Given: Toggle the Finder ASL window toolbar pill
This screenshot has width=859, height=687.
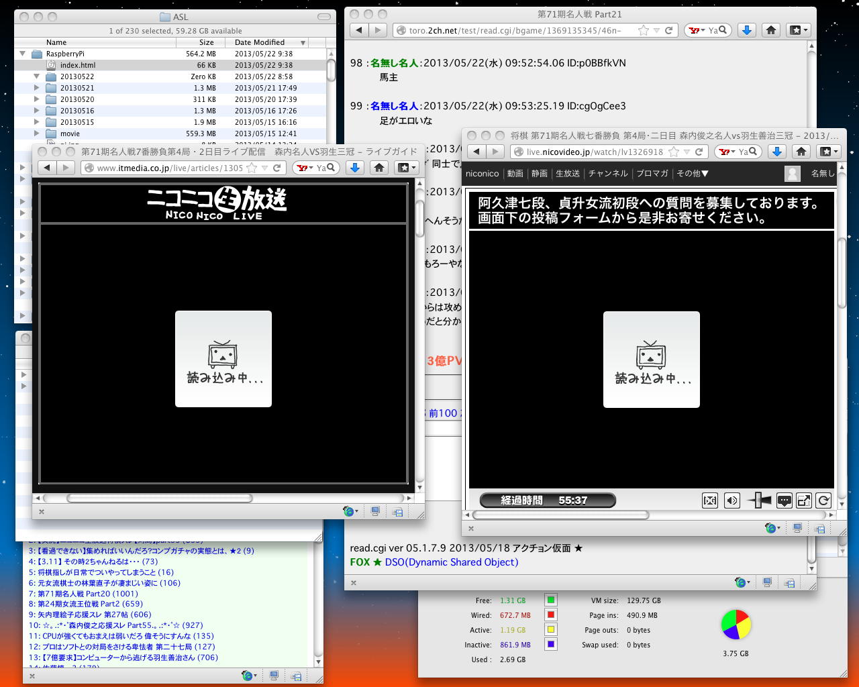Looking at the screenshot, I should click(325, 16).
